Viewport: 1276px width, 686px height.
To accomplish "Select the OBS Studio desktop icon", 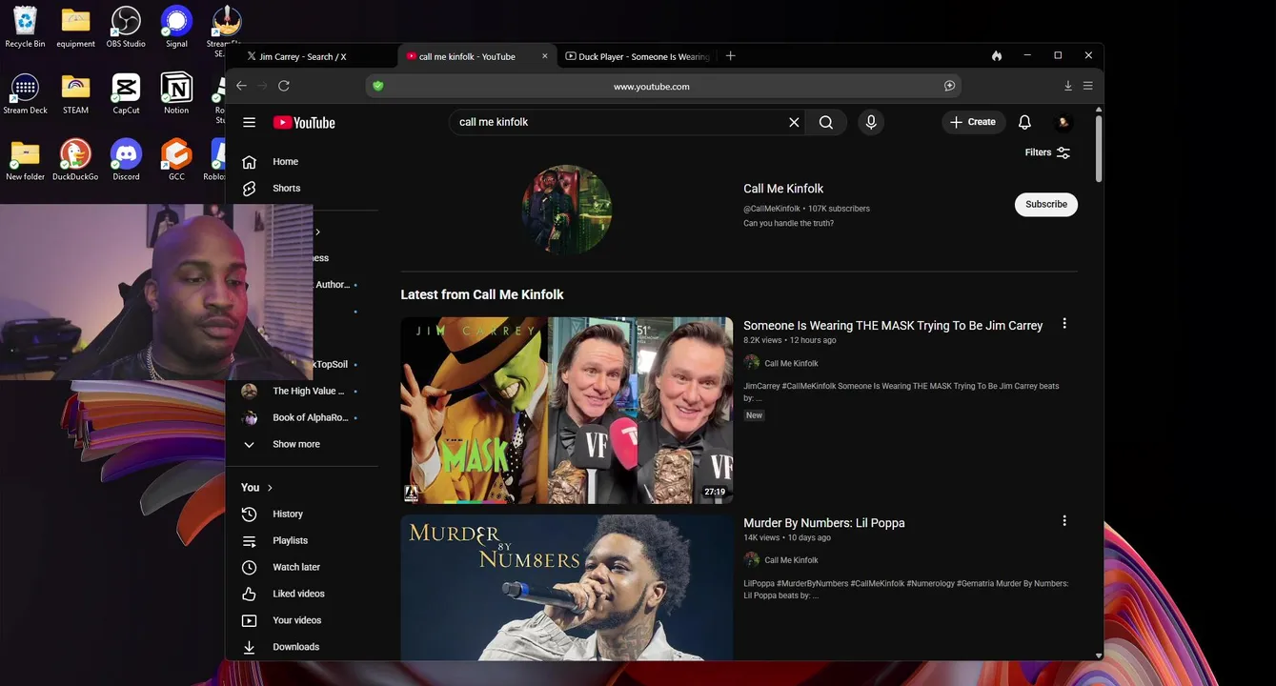I will [126, 27].
